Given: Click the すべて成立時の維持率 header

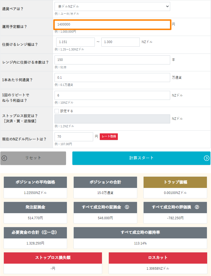Looking at the screenshot, I should pos(140,233).
